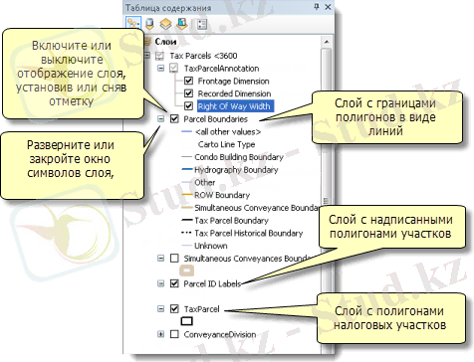Open table of contents Options button

202,24
